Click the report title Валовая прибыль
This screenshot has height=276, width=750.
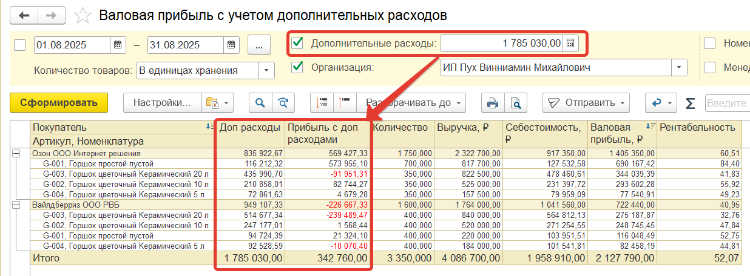pyautogui.click(x=273, y=15)
